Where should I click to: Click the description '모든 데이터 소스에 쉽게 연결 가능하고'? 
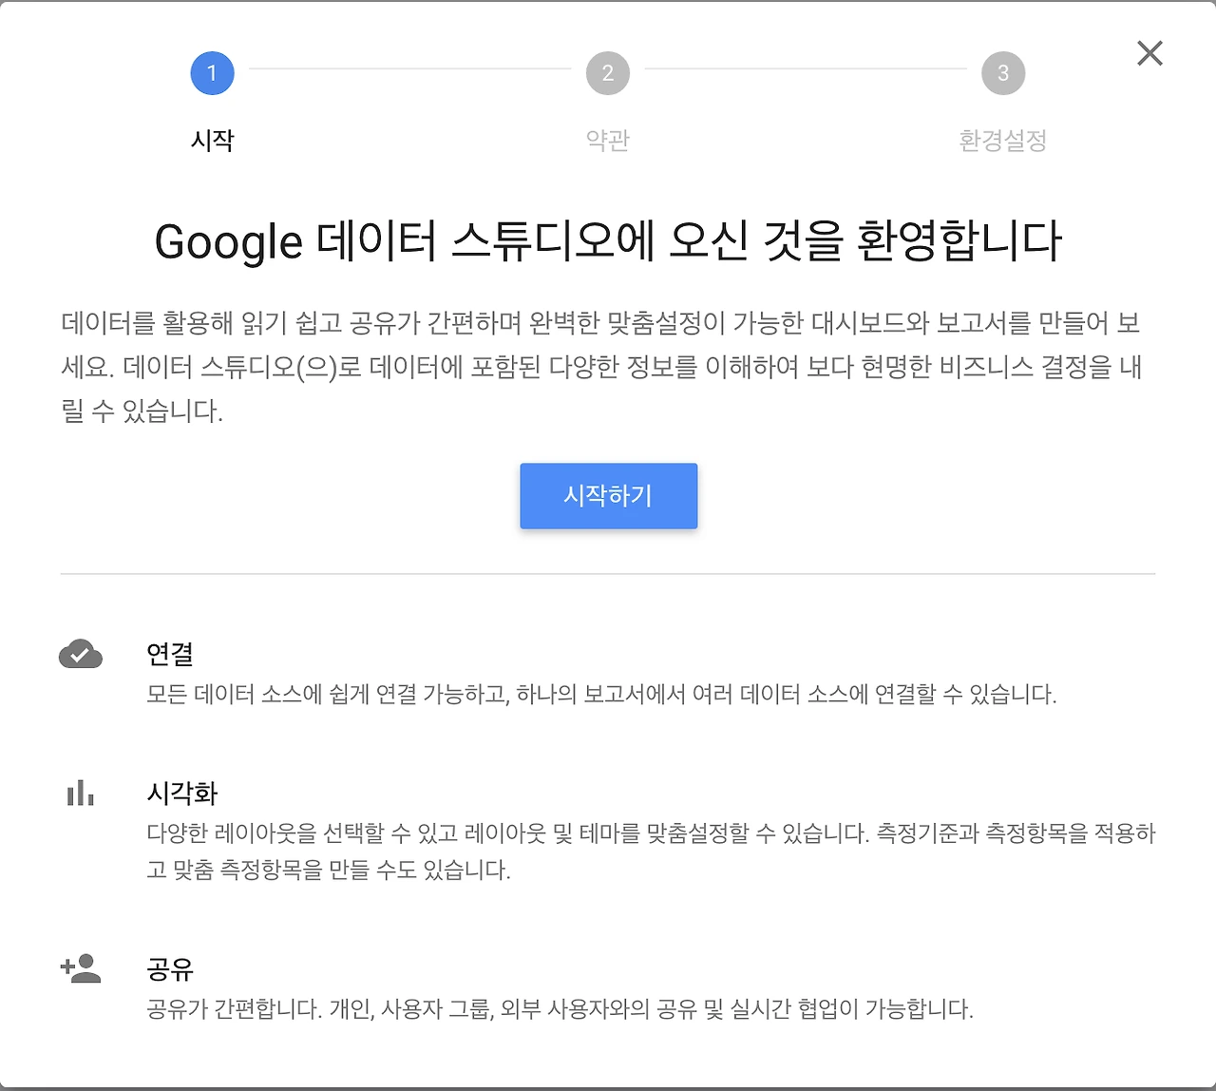point(601,695)
